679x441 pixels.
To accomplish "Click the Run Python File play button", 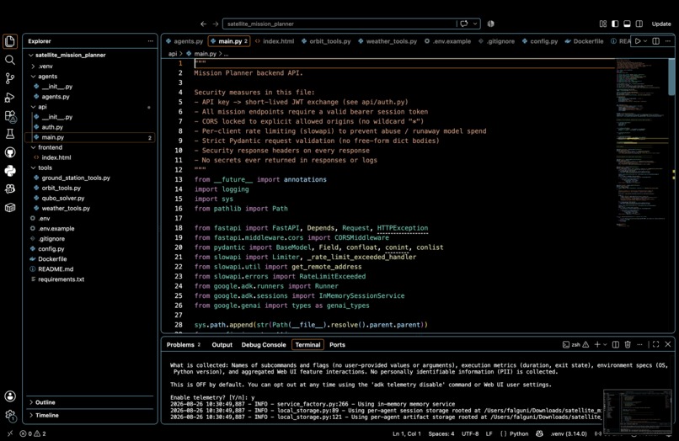I will 638,41.
